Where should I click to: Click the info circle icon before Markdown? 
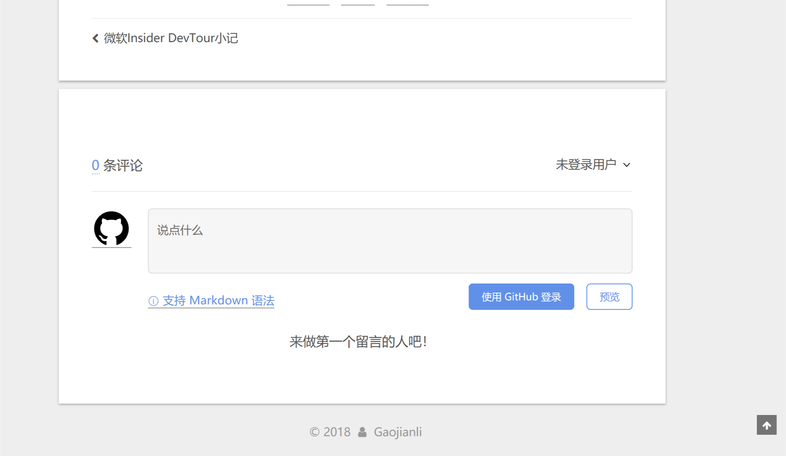pyautogui.click(x=153, y=301)
